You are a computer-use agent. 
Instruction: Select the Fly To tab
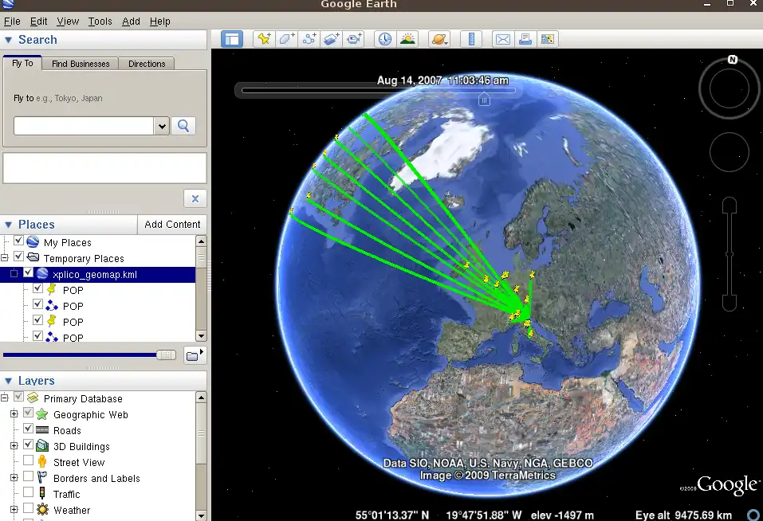[x=22, y=63]
